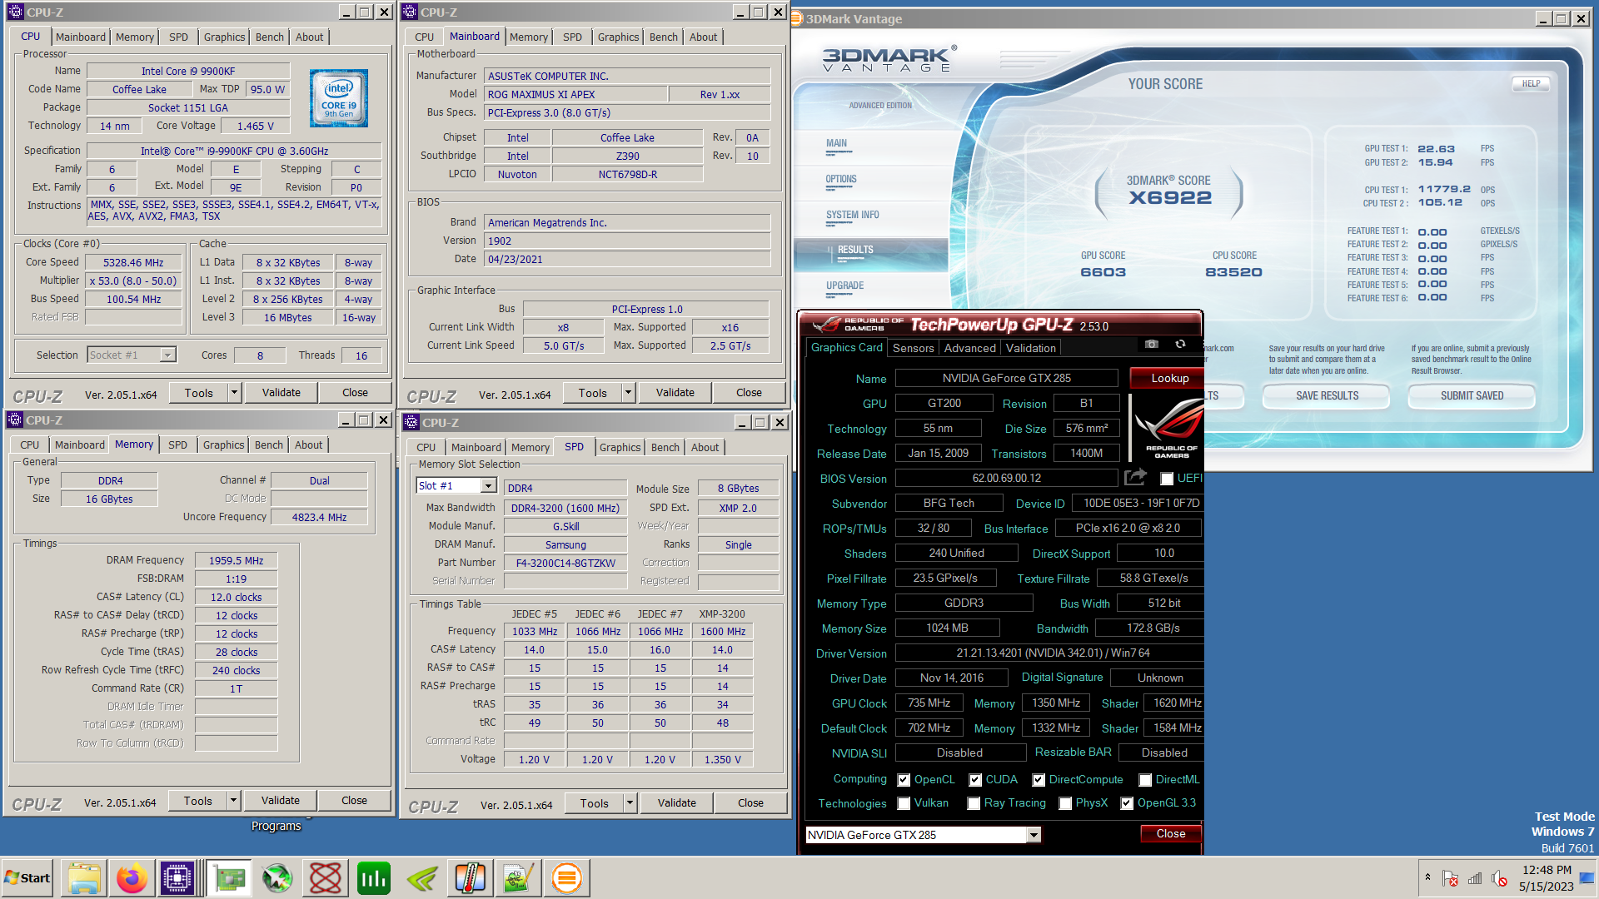The width and height of the screenshot is (1599, 899).
Task: Launch Firefox from the taskbar
Action: tap(132, 878)
